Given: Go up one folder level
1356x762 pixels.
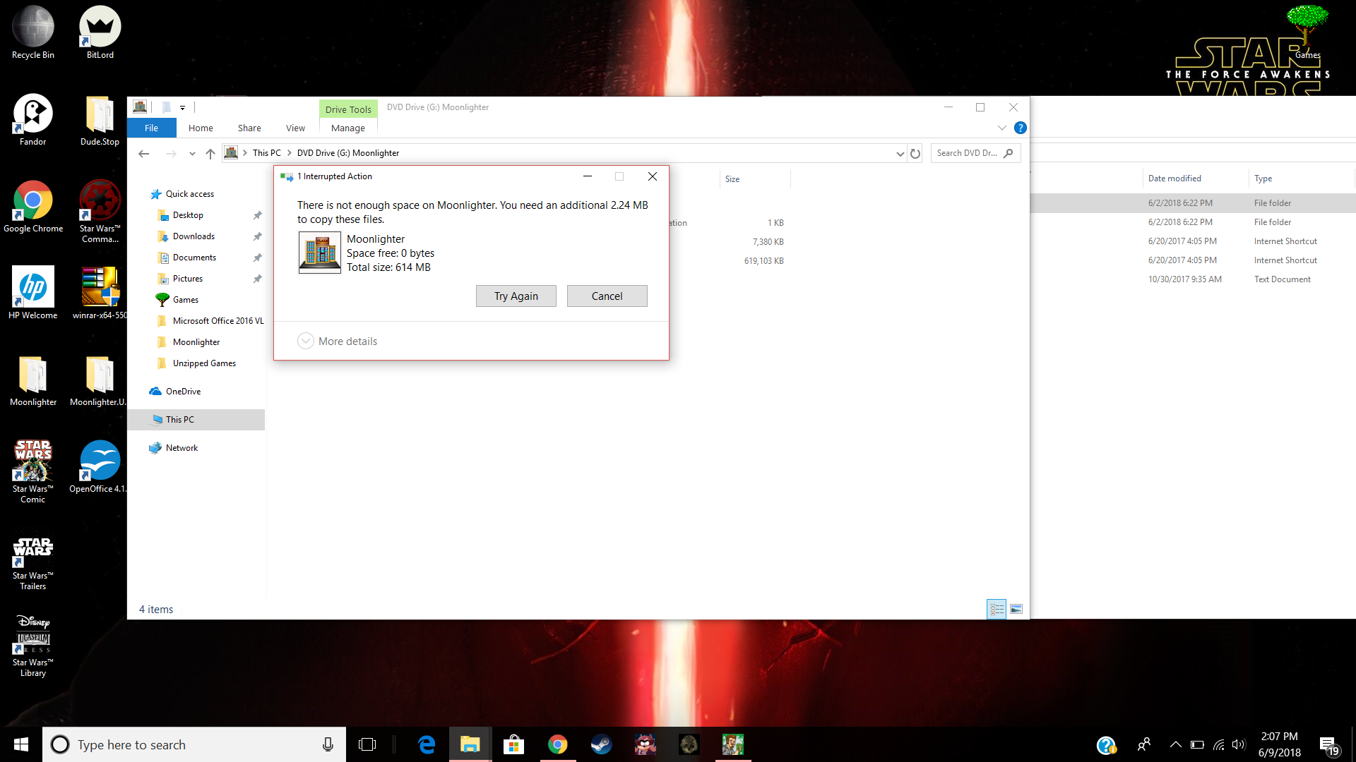Looking at the screenshot, I should pyautogui.click(x=210, y=153).
